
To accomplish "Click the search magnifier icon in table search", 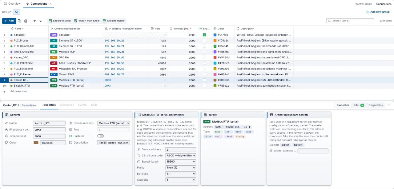I will click(x=330, y=21).
